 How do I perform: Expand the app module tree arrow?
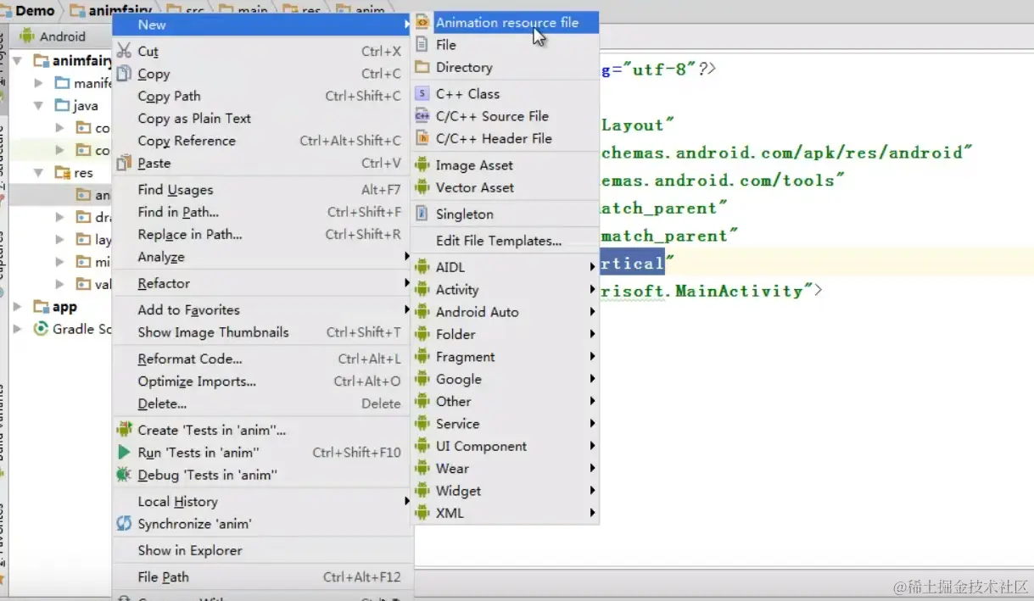(18, 307)
